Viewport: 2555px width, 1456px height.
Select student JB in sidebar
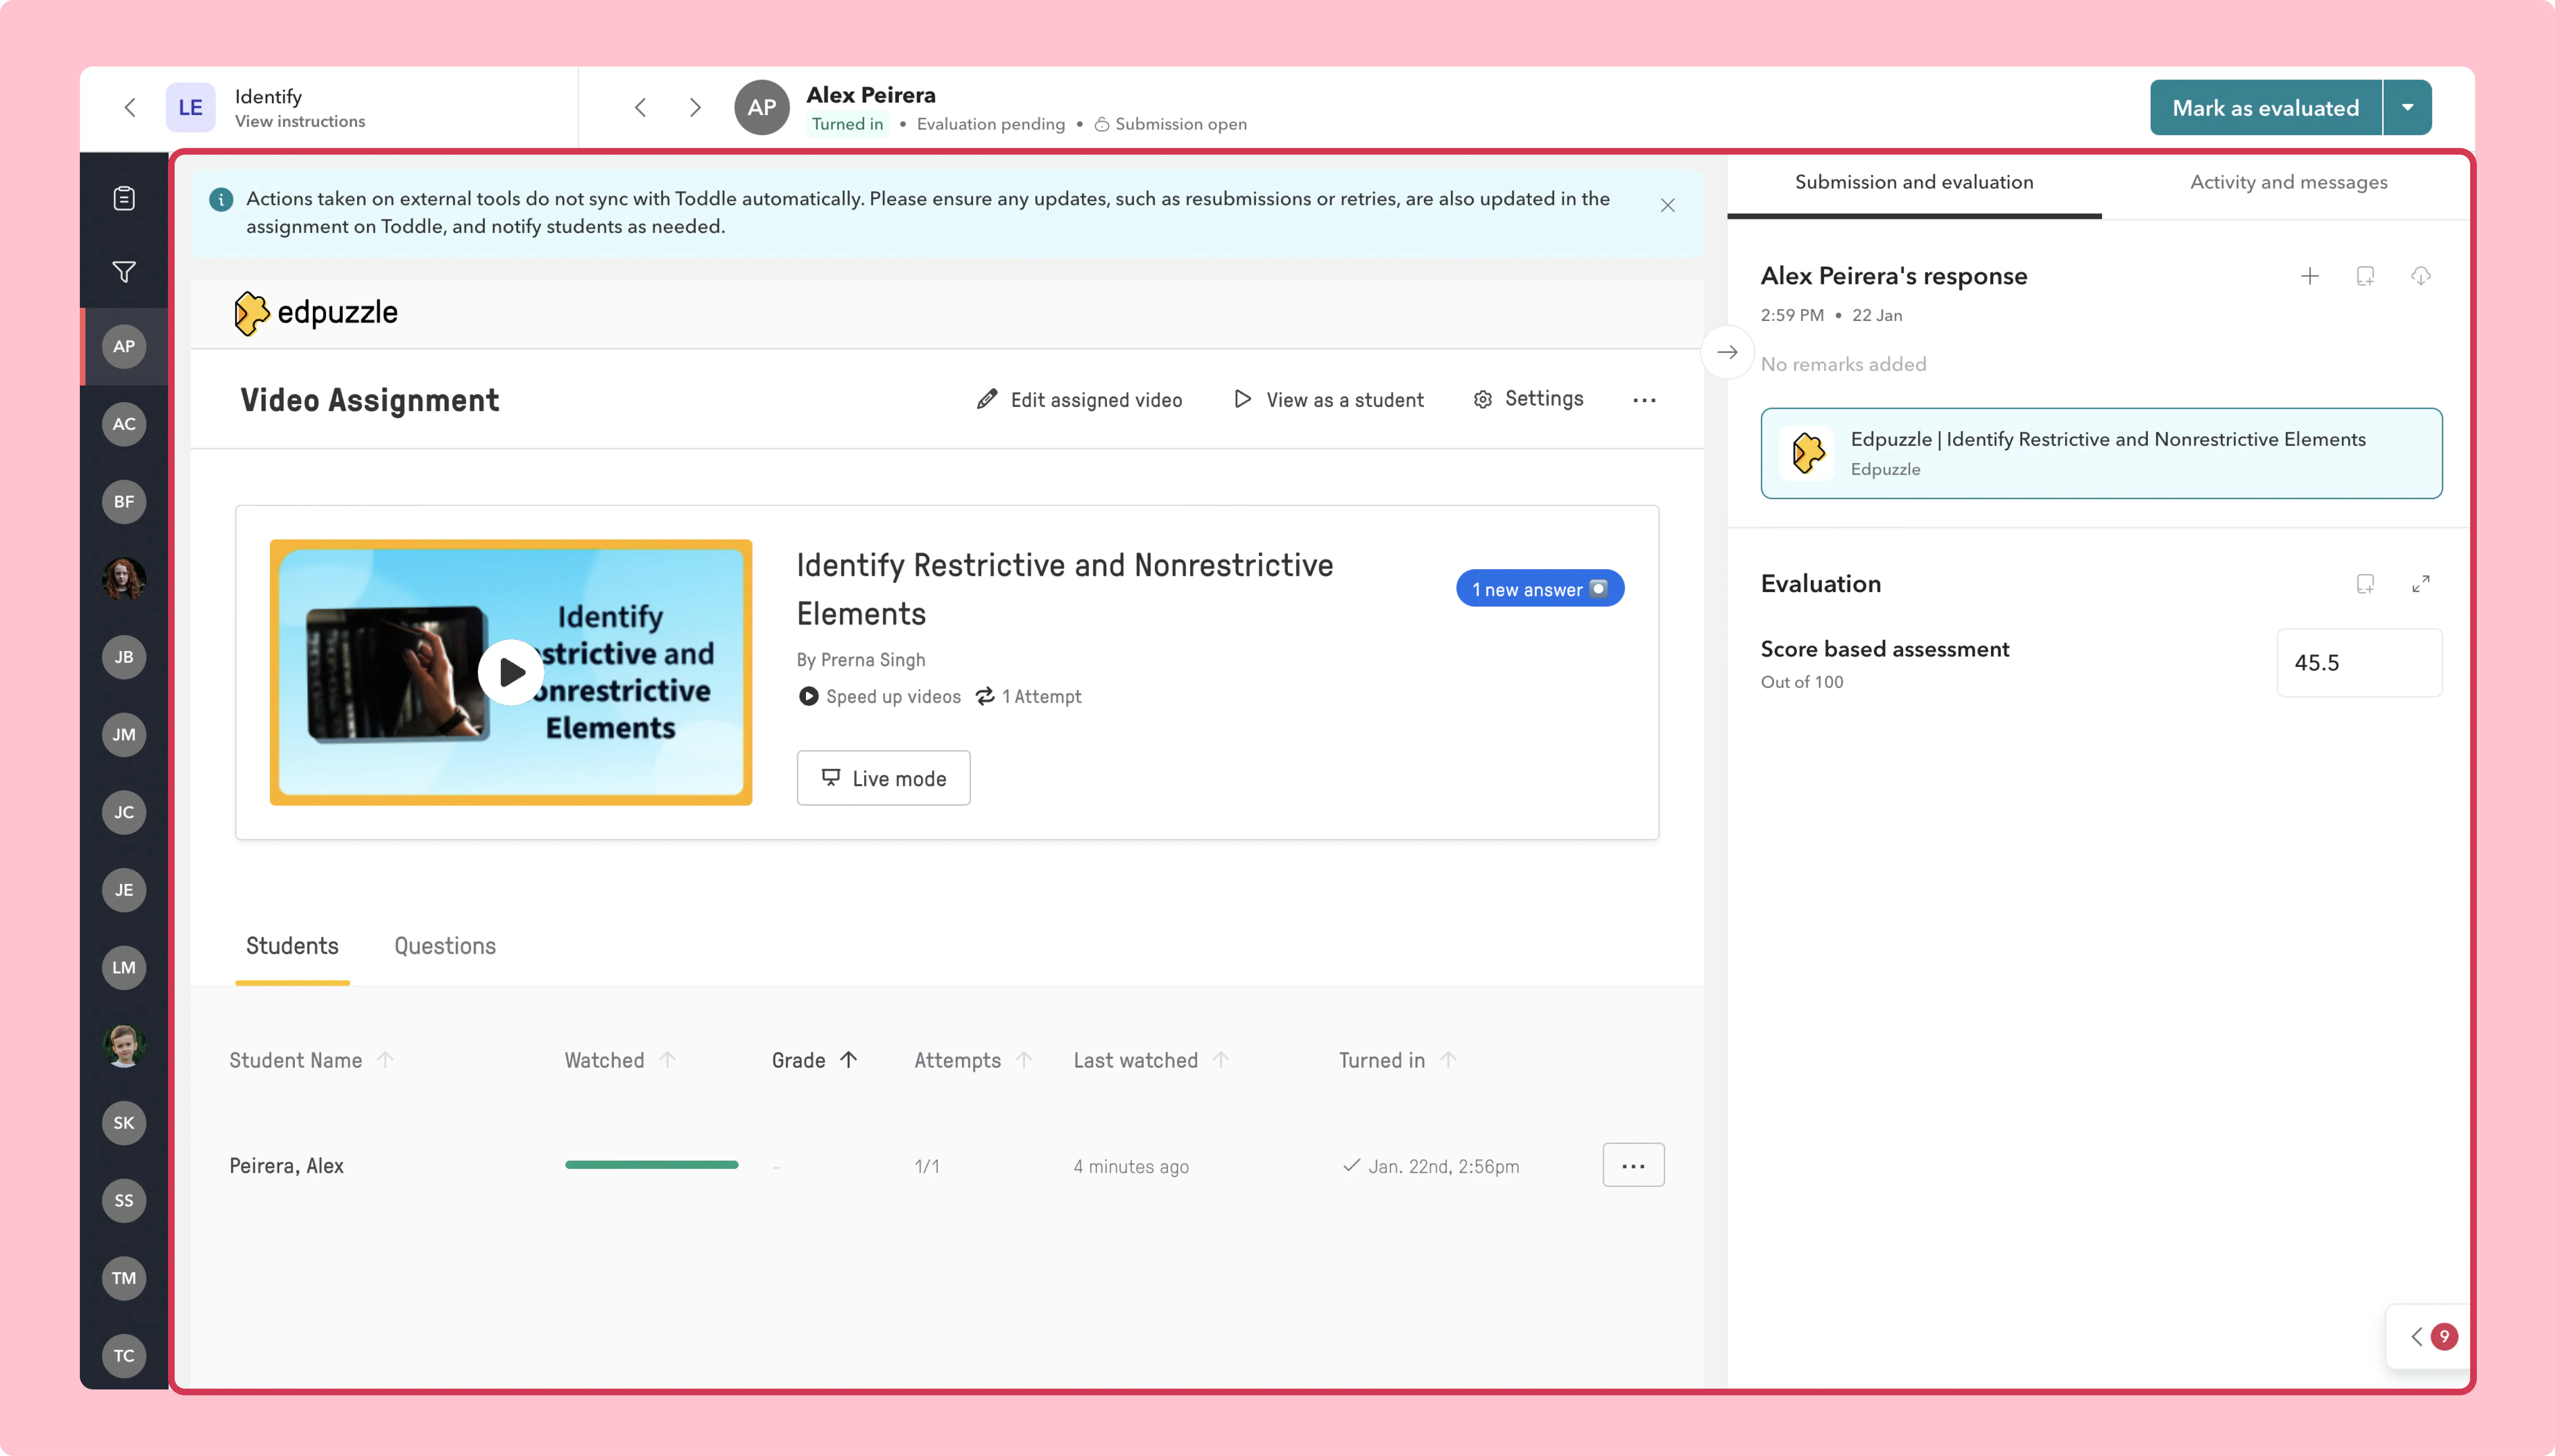point(124,657)
